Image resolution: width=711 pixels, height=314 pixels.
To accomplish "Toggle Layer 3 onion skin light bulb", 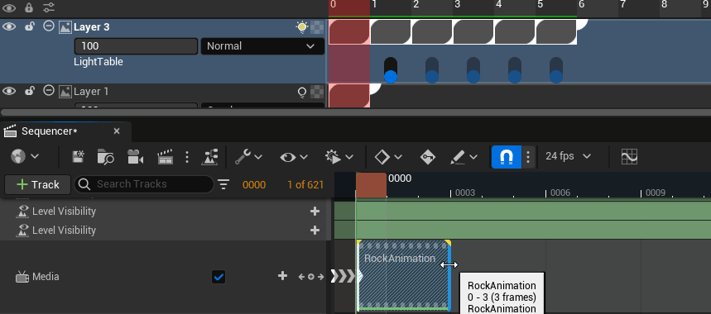I will click(302, 27).
